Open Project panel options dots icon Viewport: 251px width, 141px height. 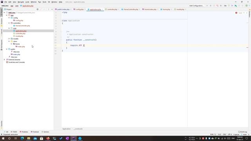click(x=49, y=9)
